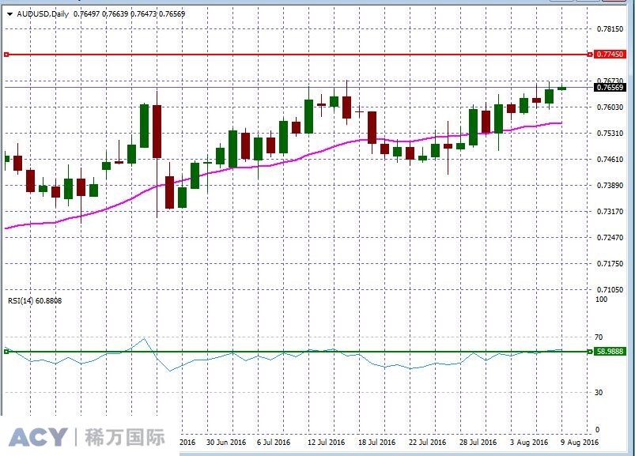Image resolution: width=635 pixels, height=456 pixels.
Task: Click the 3 Aug 2016 date label
Action: [529, 443]
